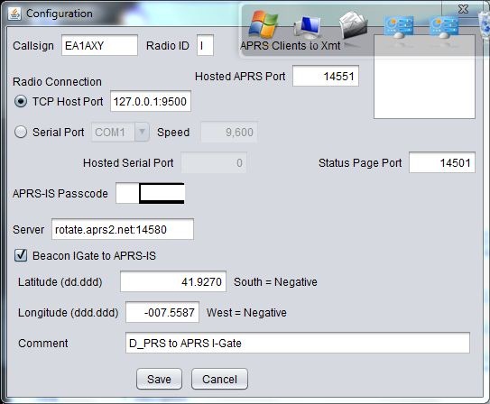Click the recycle bin icon at top right
The image size is (490, 404).
(485, 25)
